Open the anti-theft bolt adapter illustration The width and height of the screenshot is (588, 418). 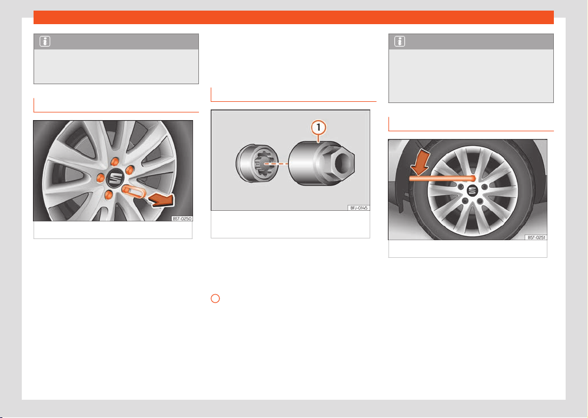tap(290, 160)
